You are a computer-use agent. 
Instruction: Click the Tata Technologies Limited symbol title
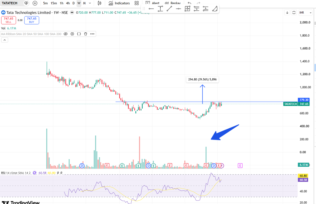pyautogui.click(x=28, y=12)
